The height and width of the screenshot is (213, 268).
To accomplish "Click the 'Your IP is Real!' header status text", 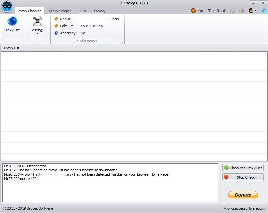I will (212, 11).
